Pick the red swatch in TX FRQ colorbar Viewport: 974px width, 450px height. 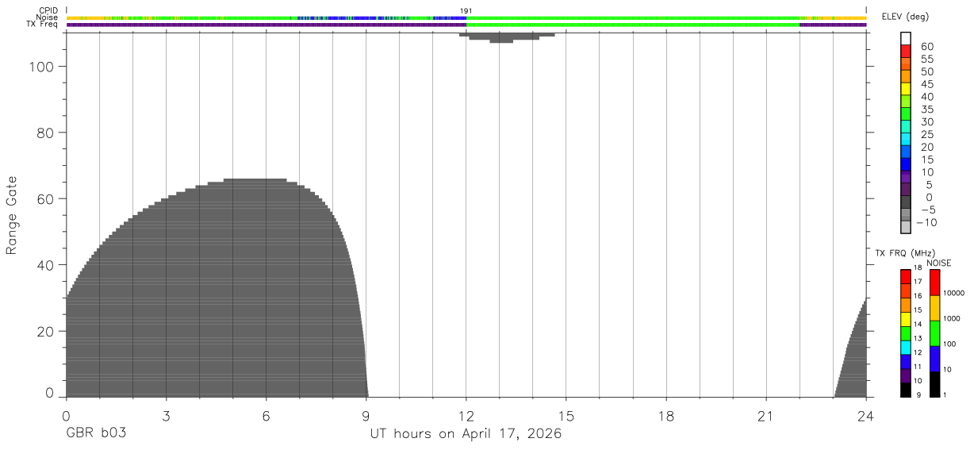tap(905, 276)
